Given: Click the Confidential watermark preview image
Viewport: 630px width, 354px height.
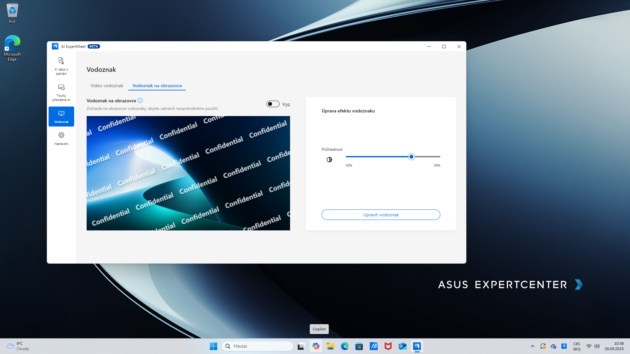Looking at the screenshot, I should tap(188, 173).
